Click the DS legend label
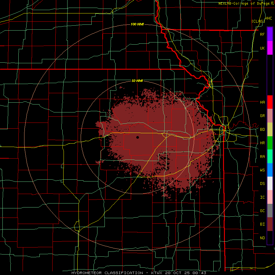Screen dimensions: 275x275 262,183
